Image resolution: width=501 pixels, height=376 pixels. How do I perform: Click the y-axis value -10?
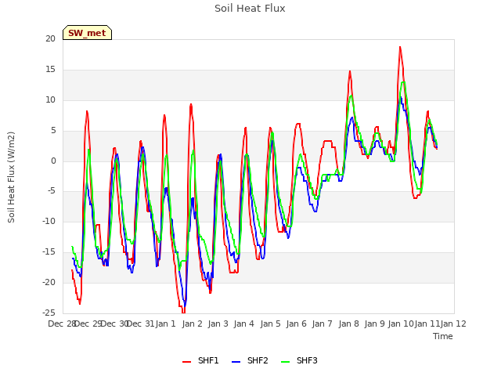pos(49,221)
